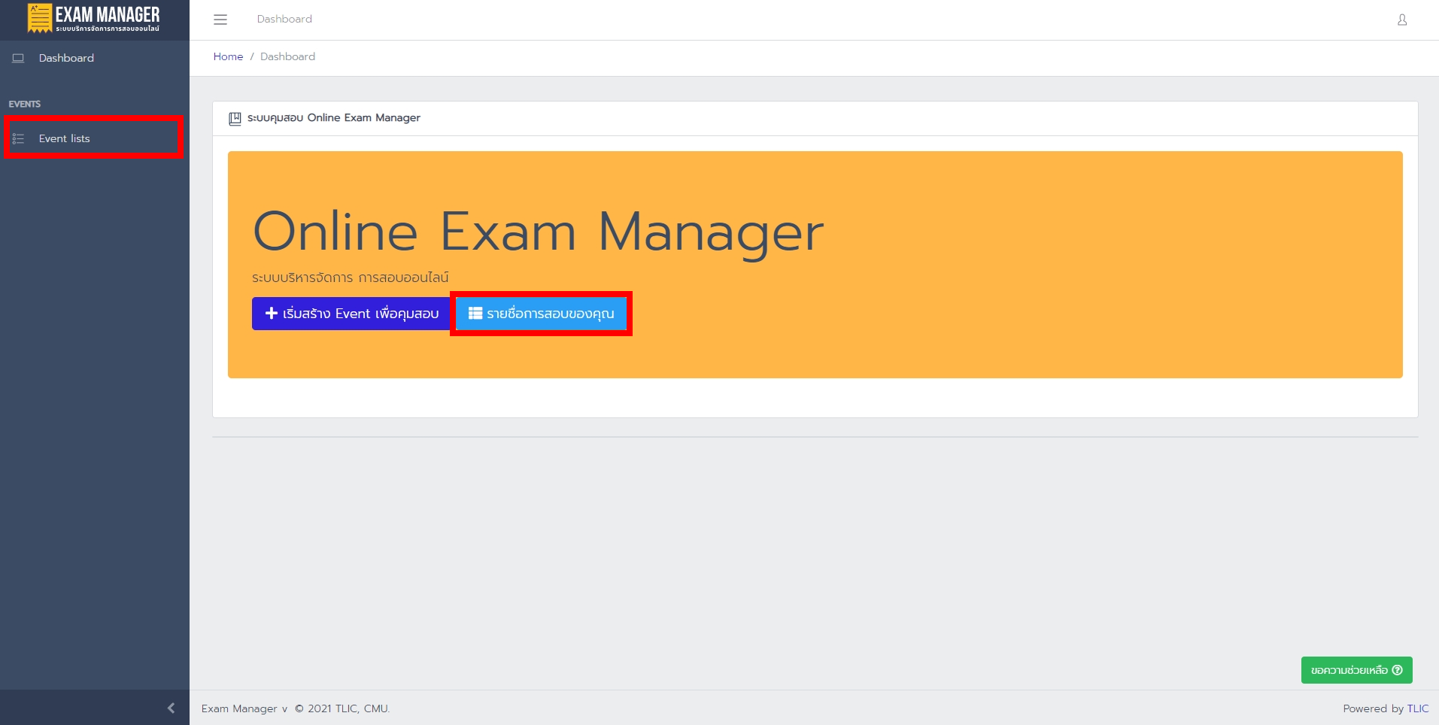Click the Dashboard breadcrumb text

(287, 56)
